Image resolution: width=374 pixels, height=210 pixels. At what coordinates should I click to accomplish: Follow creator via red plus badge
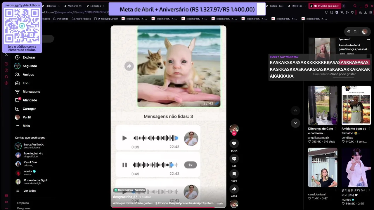pos(234,133)
